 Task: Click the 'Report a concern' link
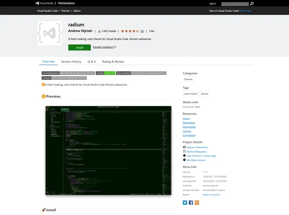[x=211, y=195]
